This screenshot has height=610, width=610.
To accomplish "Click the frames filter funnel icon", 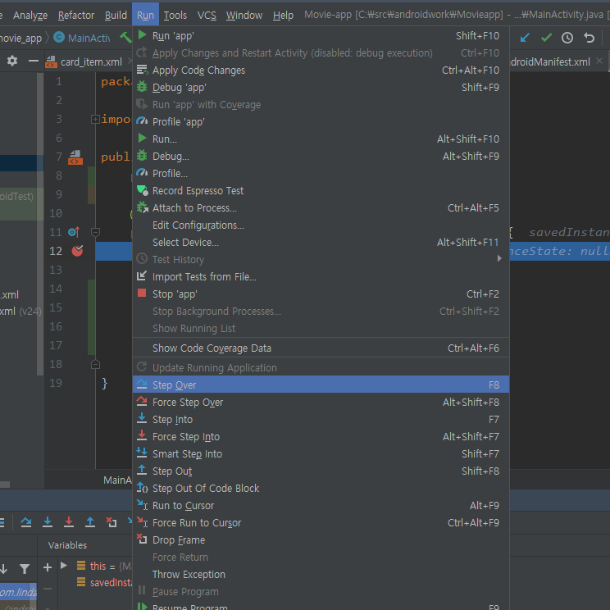I will [x=25, y=569].
